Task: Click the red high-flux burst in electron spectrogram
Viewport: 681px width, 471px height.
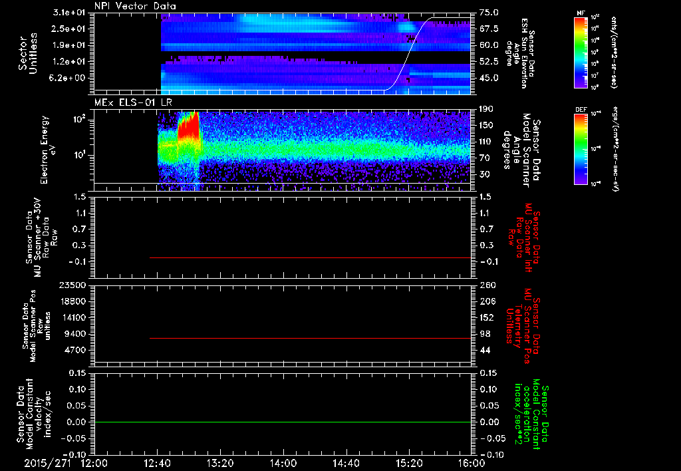Action: coord(188,127)
